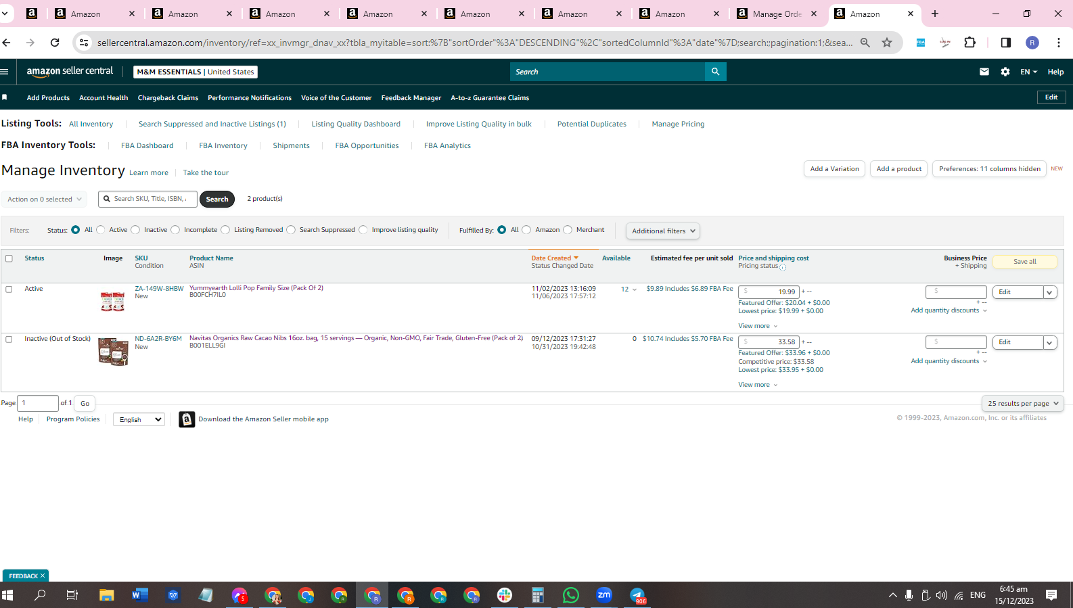Viewport: 1073px width, 608px height.
Task: Expand View more under Yummyearth price
Action: pos(758,326)
